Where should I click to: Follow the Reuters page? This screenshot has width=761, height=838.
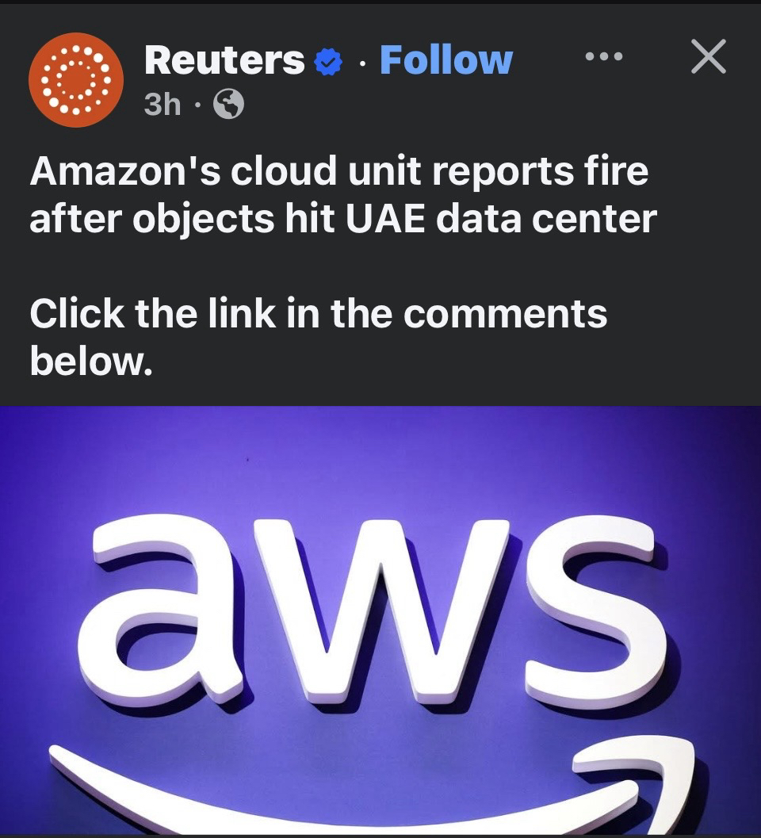point(446,60)
